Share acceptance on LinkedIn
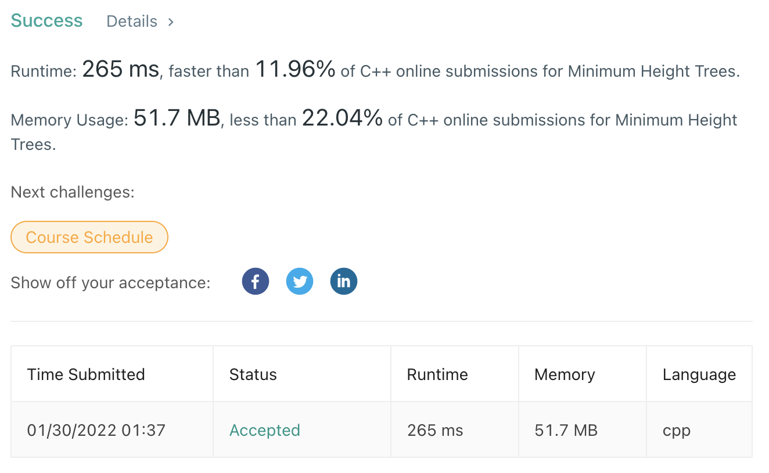769x473 pixels. (x=344, y=282)
